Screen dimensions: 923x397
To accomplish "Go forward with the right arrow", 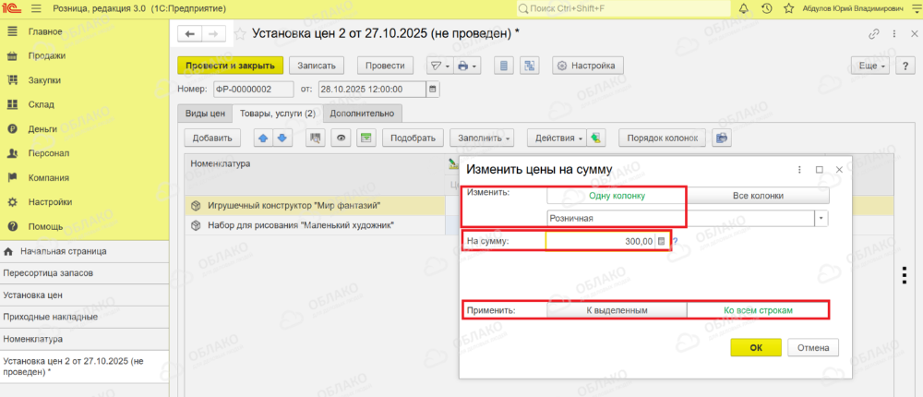I will [214, 34].
